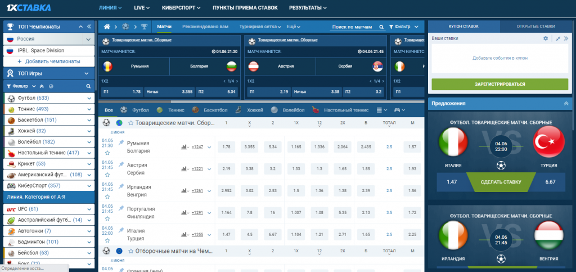This screenshot has width=576, height=272.
Task: Expand the Футбол (633) sidebar category
Action: coord(89,98)
